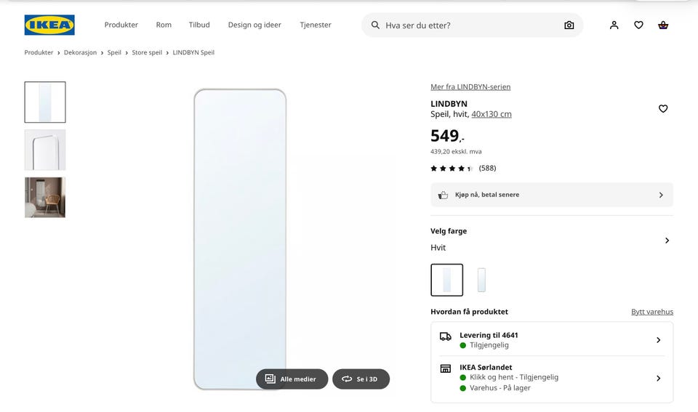
Task: Open the Tilbud menu item
Action: click(x=199, y=25)
